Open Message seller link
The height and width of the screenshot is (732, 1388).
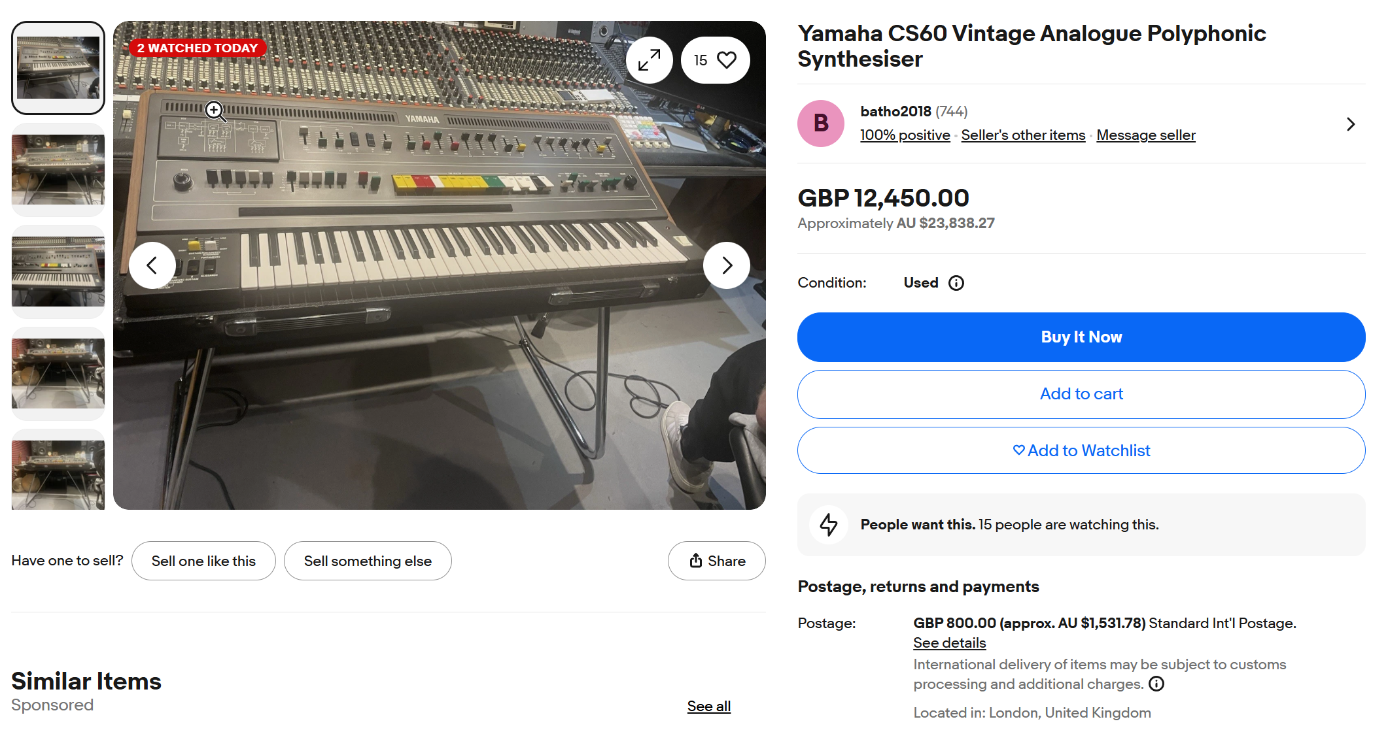click(1145, 135)
